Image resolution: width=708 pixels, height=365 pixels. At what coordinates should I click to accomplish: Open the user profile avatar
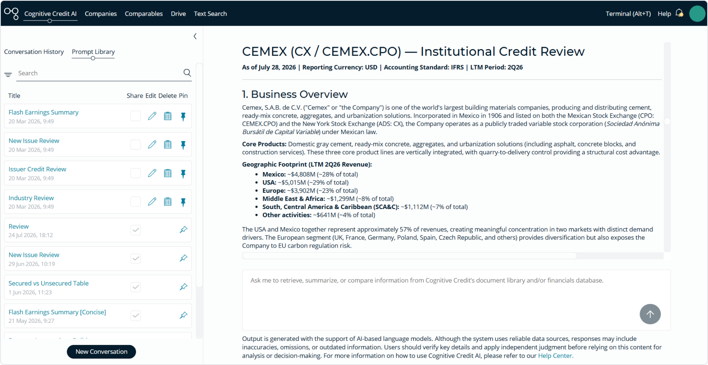coord(697,13)
